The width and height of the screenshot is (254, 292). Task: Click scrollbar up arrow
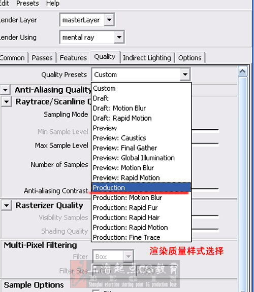242,71
